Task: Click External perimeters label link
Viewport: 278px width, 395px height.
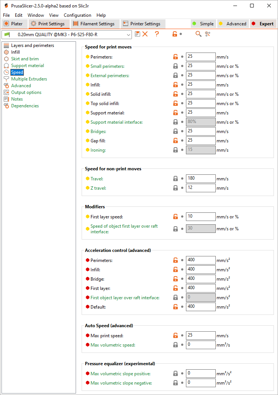Action: point(110,76)
